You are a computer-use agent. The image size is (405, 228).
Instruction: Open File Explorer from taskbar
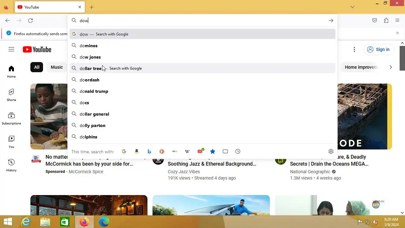point(45,222)
